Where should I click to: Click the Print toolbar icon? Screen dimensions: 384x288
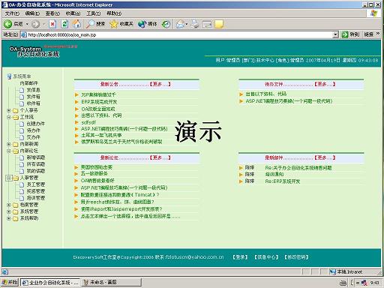(x=195, y=24)
